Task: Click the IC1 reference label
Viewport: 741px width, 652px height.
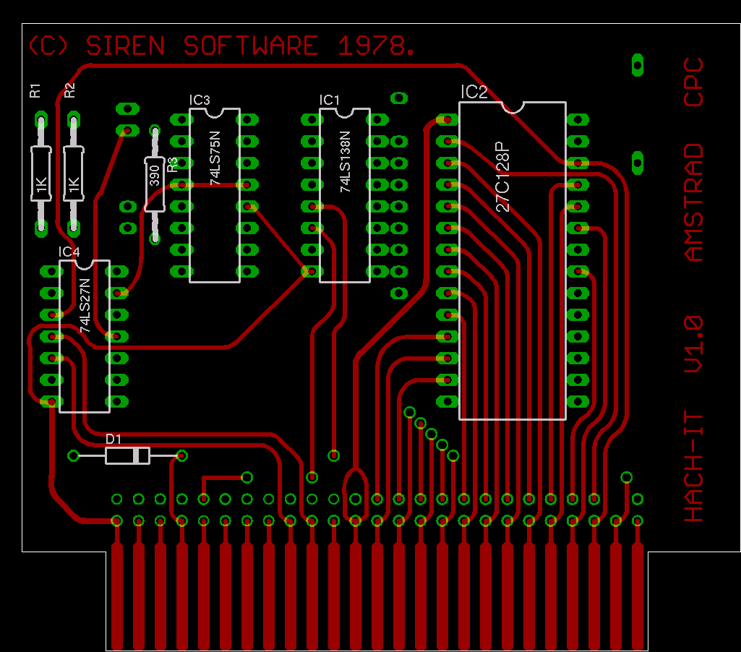Action: pyautogui.click(x=329, y=100)
